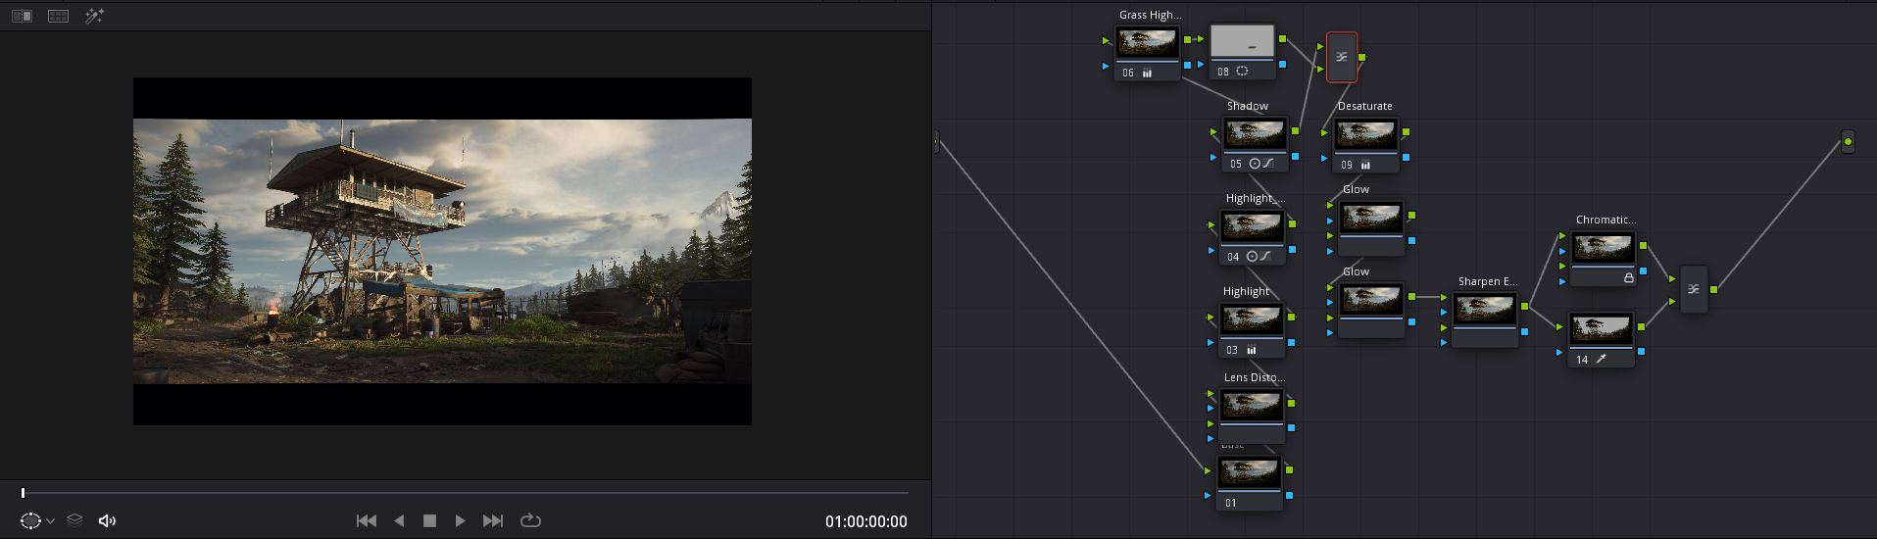Click green RGB input of node 01
Screen dimensions: 1877x539
pyautogui.click(x=1208, y=470)
